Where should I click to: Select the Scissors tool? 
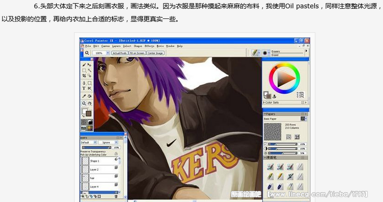pyautogui.click(x=90, y=88)
